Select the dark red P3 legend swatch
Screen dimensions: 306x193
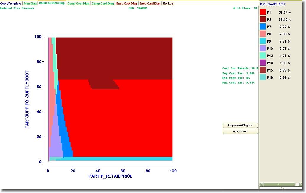(263, 19)
